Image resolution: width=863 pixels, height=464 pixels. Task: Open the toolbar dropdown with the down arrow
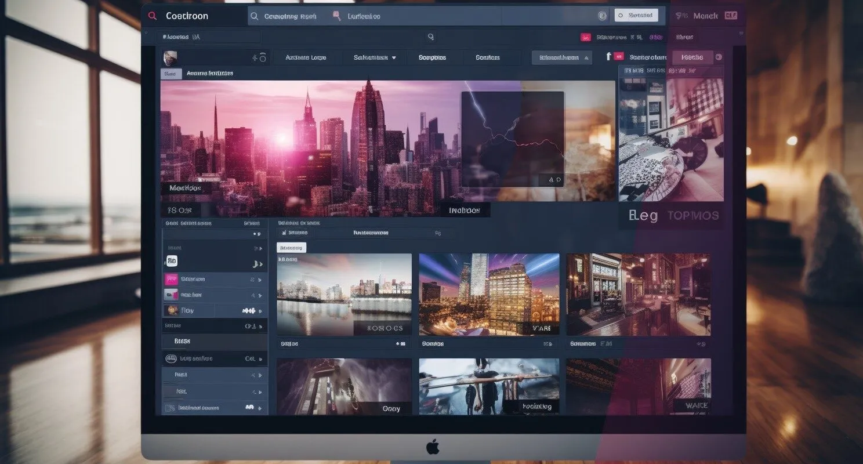(x=375, y=57)
